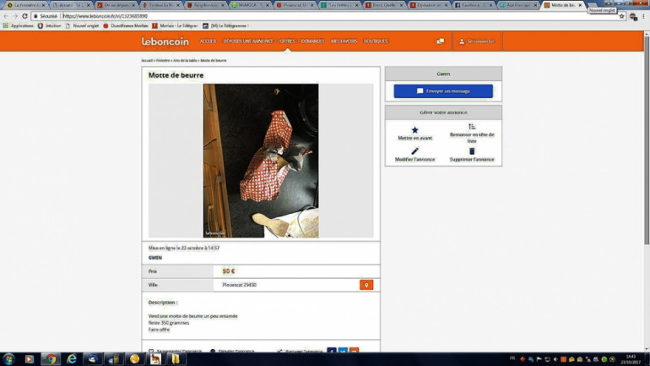Click the Se connecter button

tap(477, 41)
